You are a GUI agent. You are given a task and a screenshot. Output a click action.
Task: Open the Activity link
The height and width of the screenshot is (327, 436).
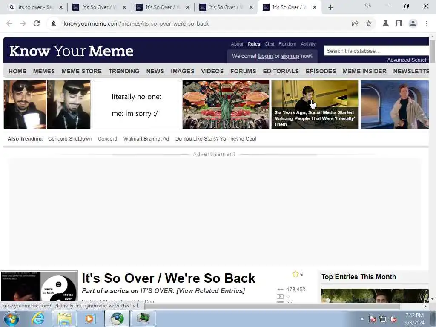coord(308,44)
